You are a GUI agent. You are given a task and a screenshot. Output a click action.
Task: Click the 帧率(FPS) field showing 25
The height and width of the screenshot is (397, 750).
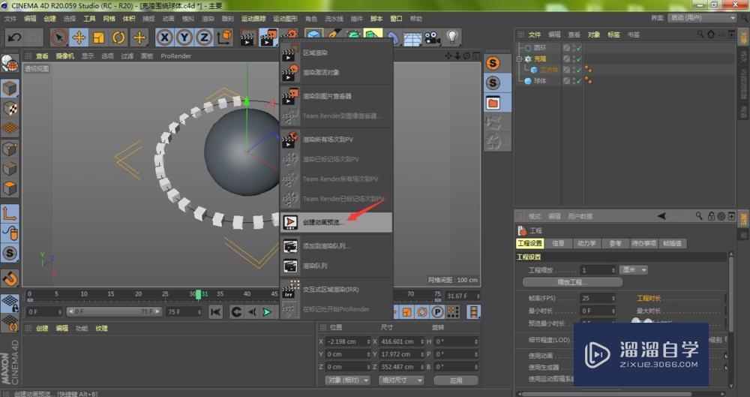point(598,298)
